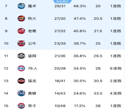Image resolution: width=125 pixels, height=110 pixels.
Task: Click the Chicago Bulls CHI logo
Action: point(21,43)
